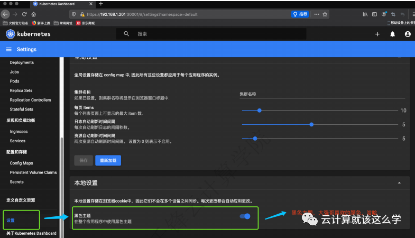415x238 pixels.
Task: Toggle the dark theme (黑色主题) switch
Action: coord(245,216)
